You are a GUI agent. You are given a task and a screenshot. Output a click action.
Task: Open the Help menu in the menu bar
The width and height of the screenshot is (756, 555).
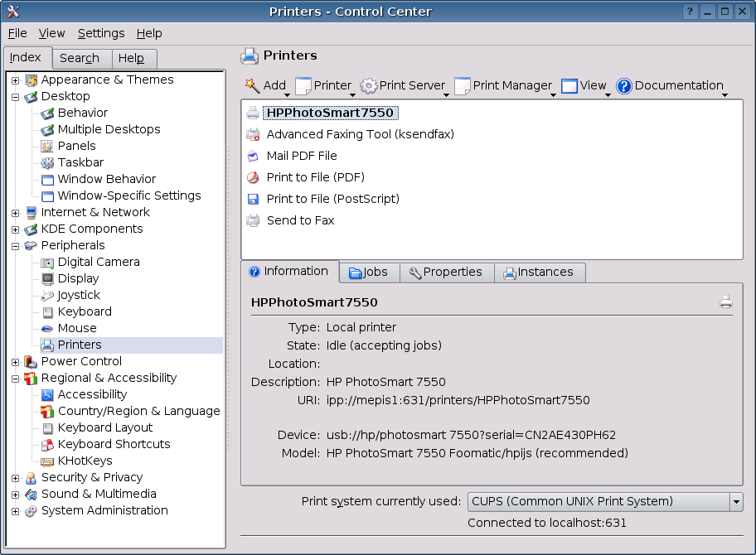(149, 33)
